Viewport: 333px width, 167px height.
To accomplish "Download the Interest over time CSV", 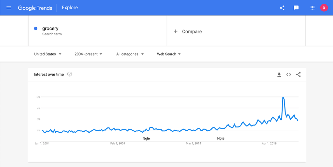I will tap(279, 75).
